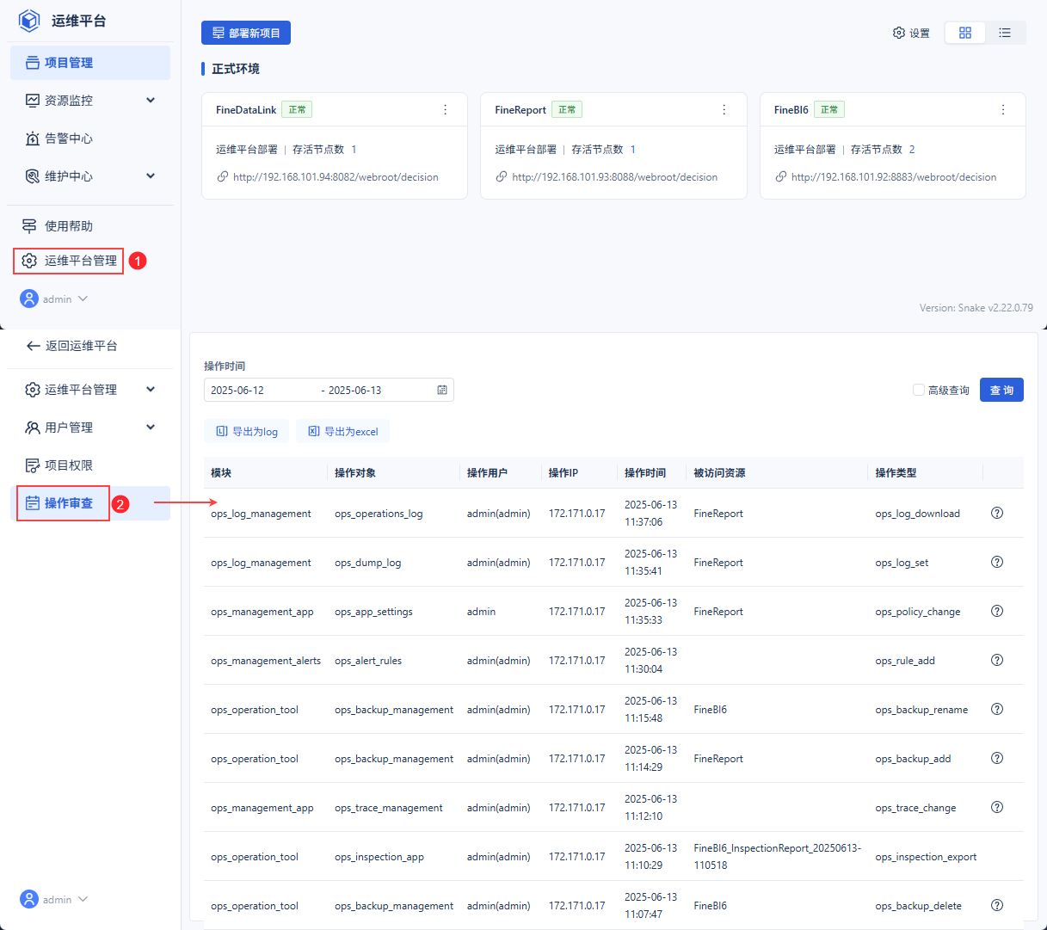Screen dimensions: 1047x930
Task: Expand the 维护中心 chevron
Action: (151, 176)
